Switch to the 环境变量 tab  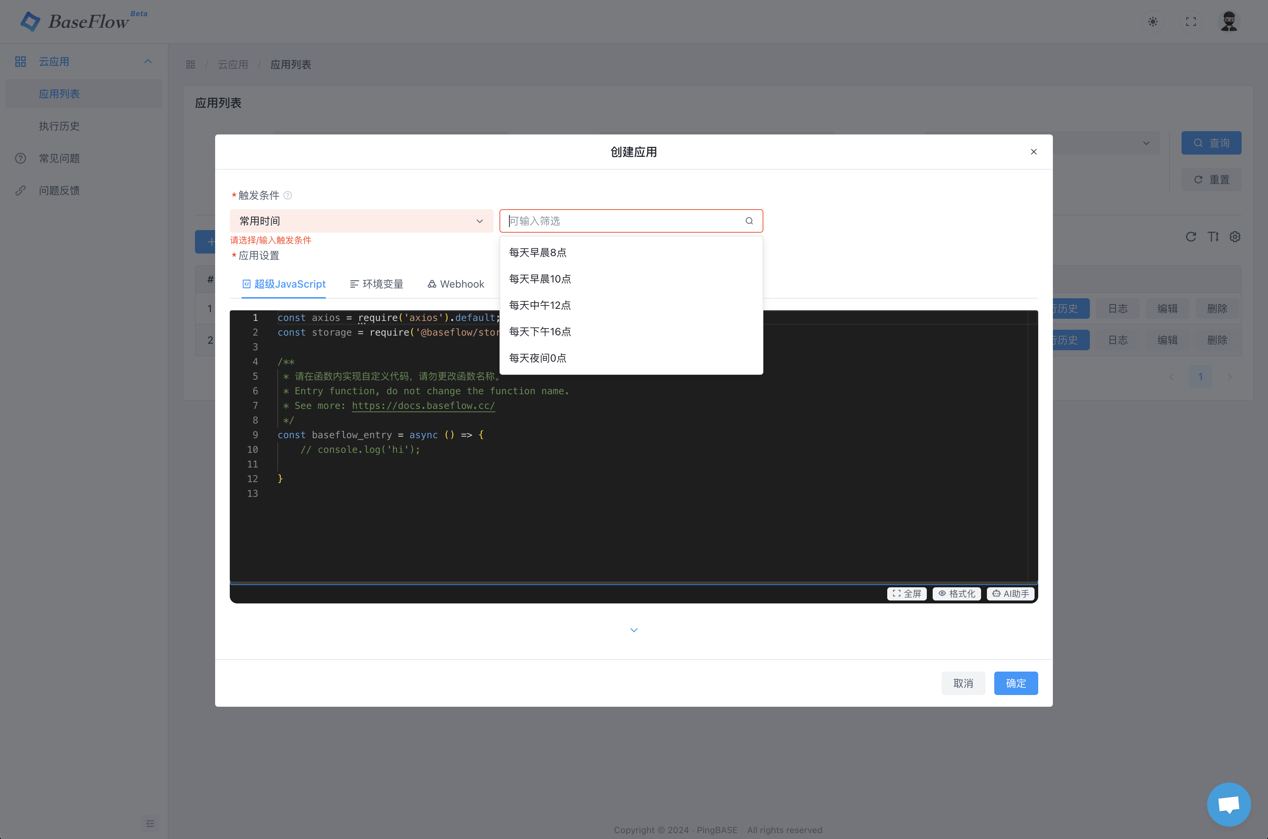pyautogui.click(x=376, y=284)
